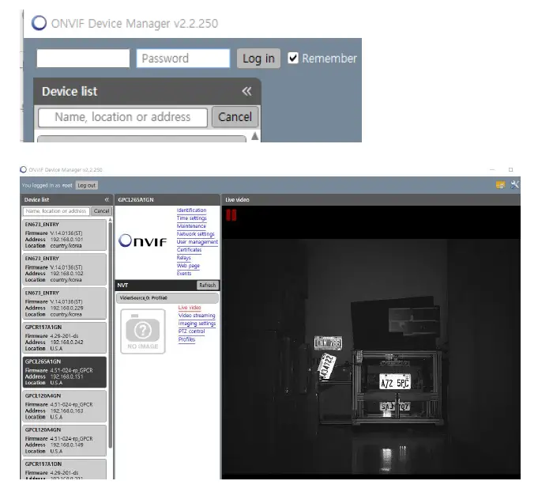Click the device list vertical scrollbar
The height and width of the screenshot is (496, 538).
click(x=110, y=335)
